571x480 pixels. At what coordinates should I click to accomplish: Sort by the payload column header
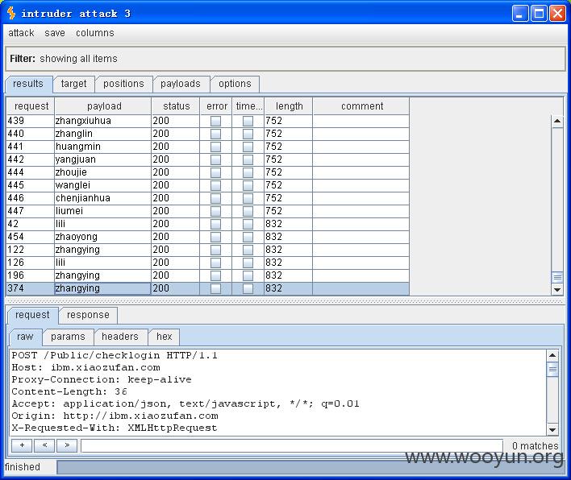[x=103, y=106]
